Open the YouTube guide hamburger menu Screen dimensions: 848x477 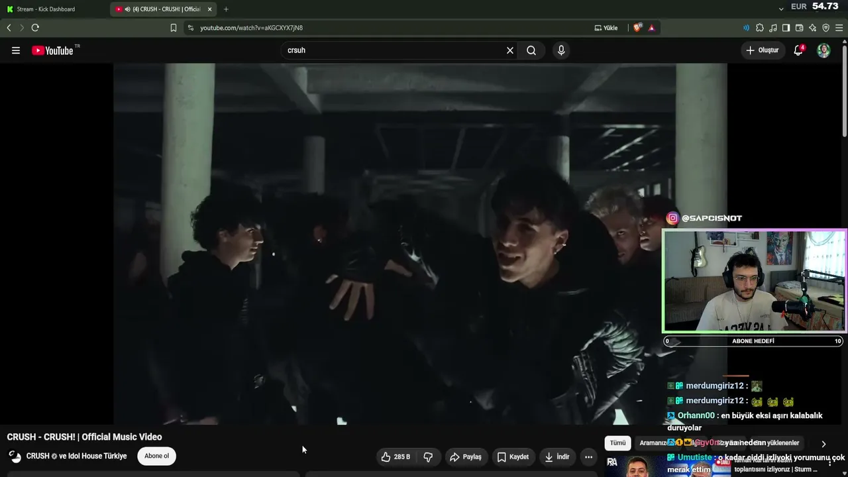point(16,50)
